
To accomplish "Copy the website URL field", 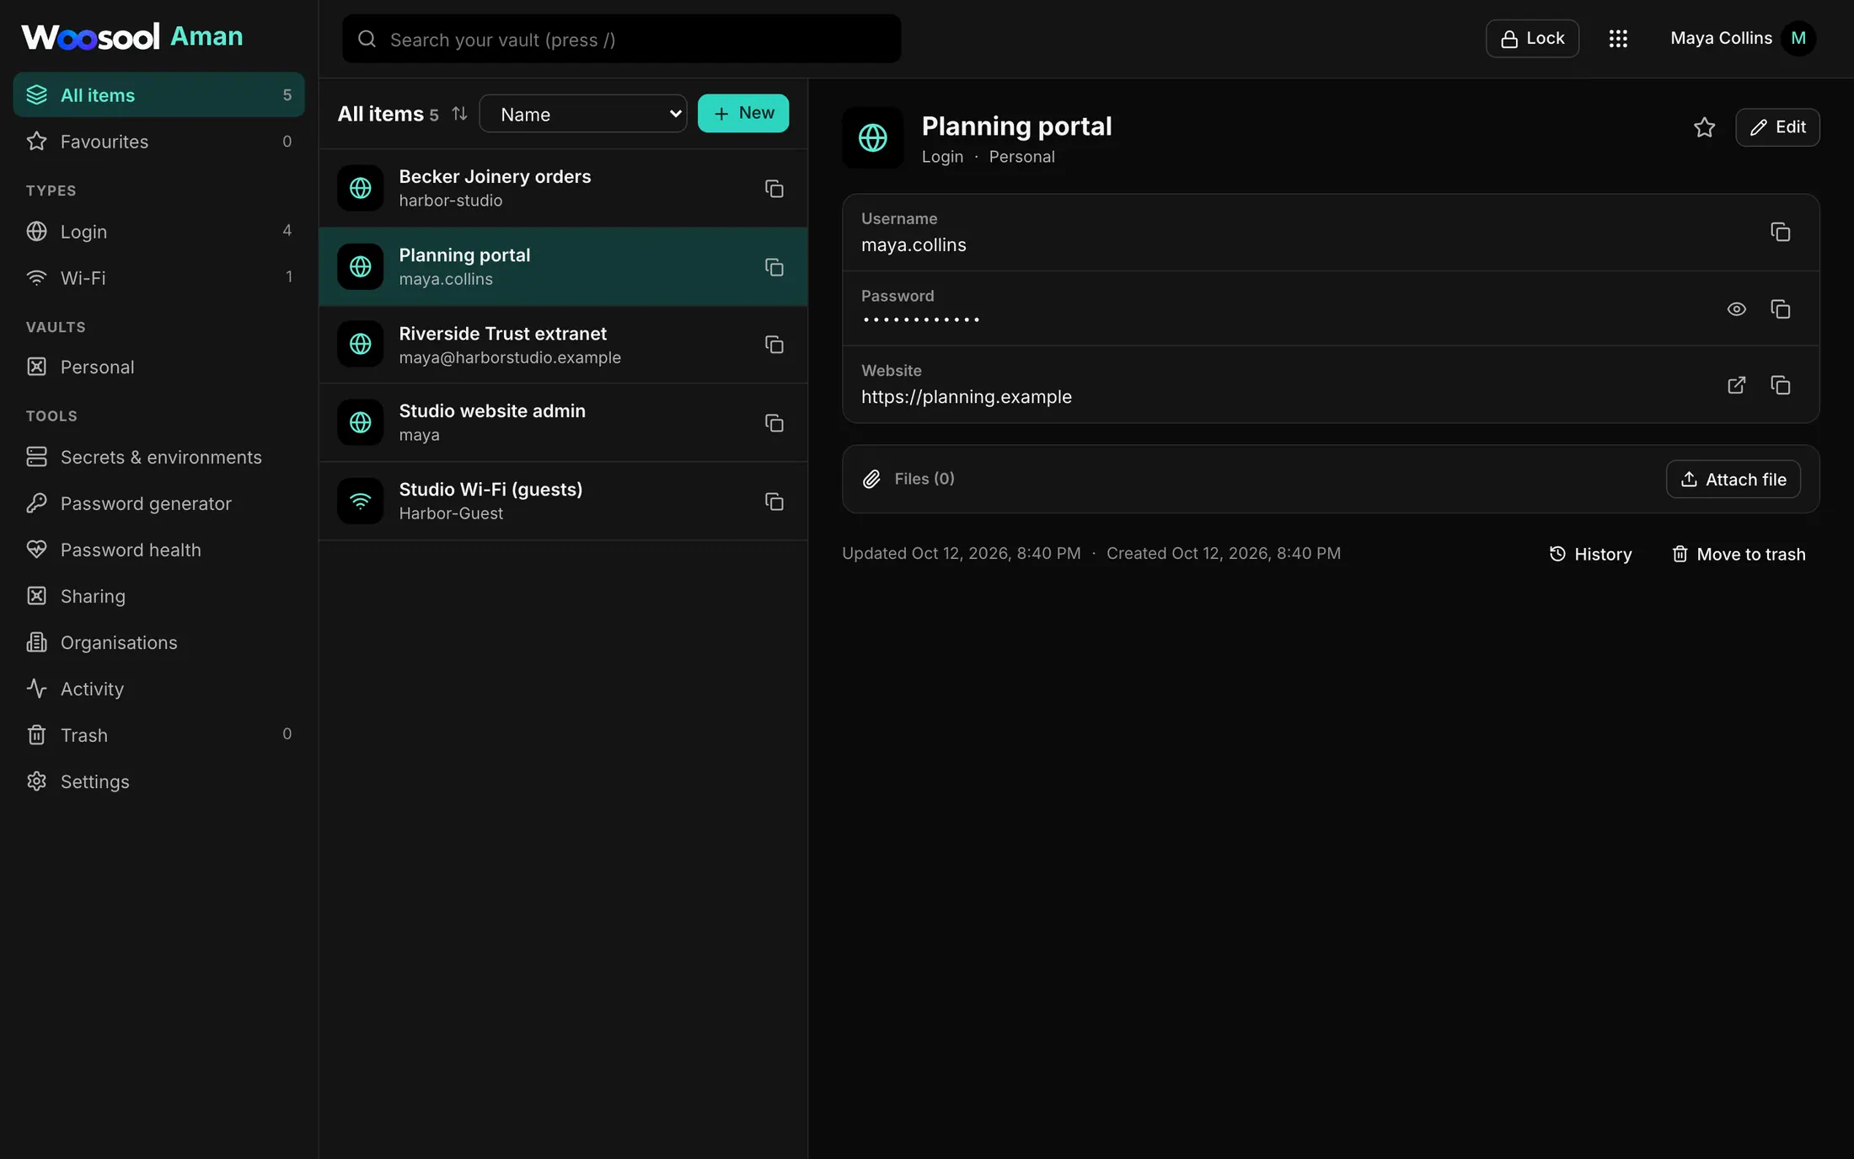I will 1780,385.
